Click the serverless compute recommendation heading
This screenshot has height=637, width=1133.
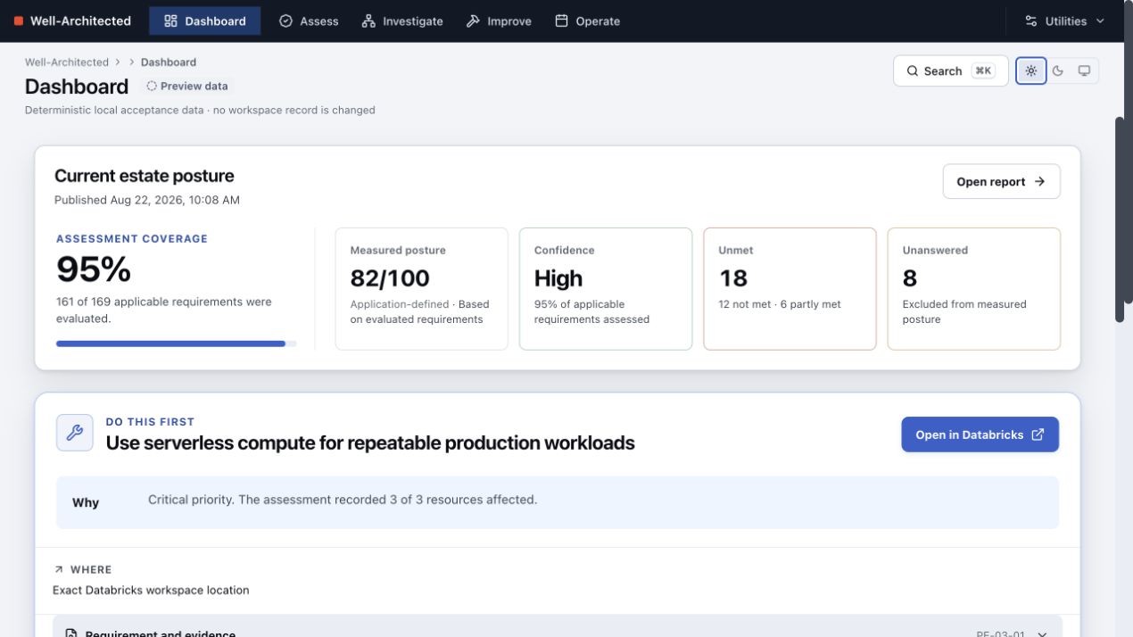370,443
